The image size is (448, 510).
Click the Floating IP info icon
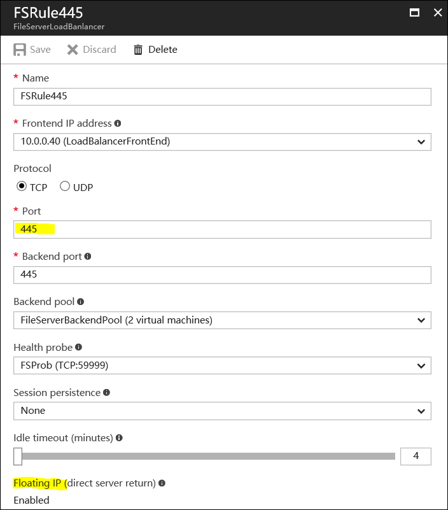pos(162,483)
